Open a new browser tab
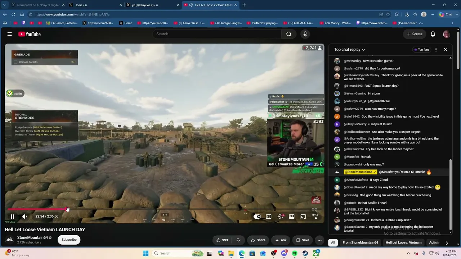Viewport: 461px width, 259px height. (x=244, y=5)
